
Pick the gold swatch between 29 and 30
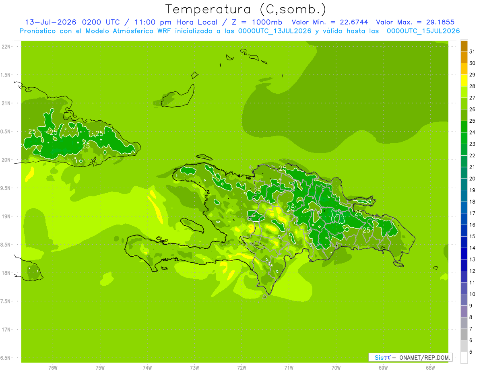click(x=464, y=69)
